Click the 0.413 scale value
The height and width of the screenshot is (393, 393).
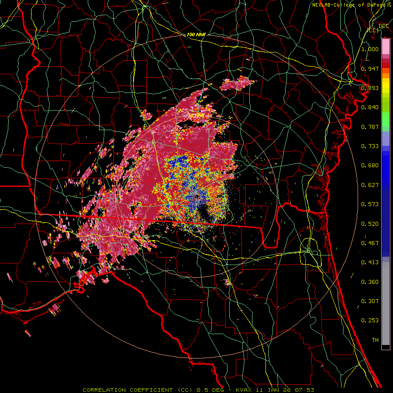370,262
